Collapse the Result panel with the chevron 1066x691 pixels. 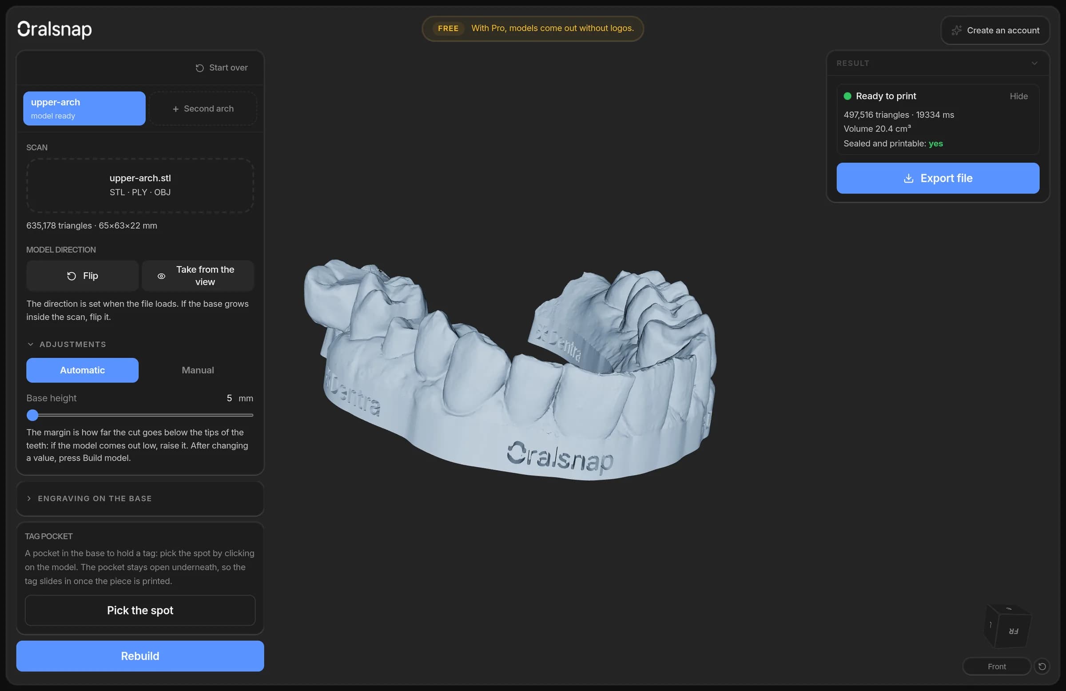tap(1034, 63)
